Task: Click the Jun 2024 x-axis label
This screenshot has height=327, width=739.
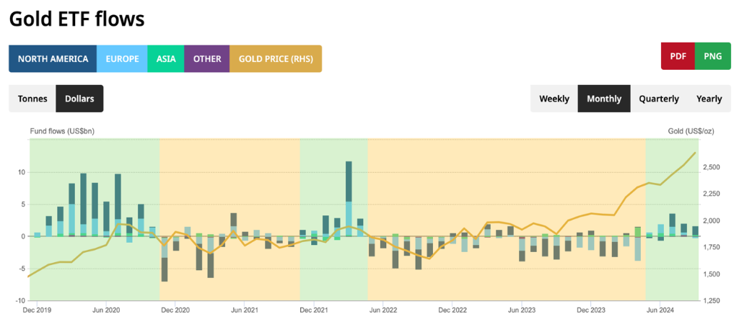Action: pyautogui.click(x=660, y=310)
